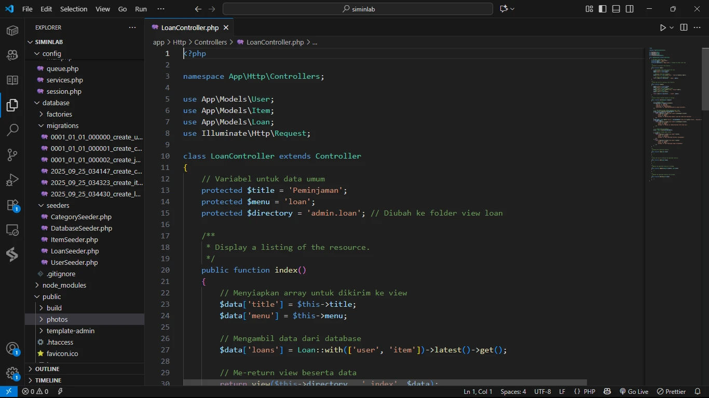
Task: Toggle the bottom panel layout button
Action: click(616, 9)
